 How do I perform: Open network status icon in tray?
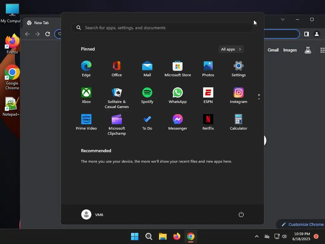click(x=277, y=236)
